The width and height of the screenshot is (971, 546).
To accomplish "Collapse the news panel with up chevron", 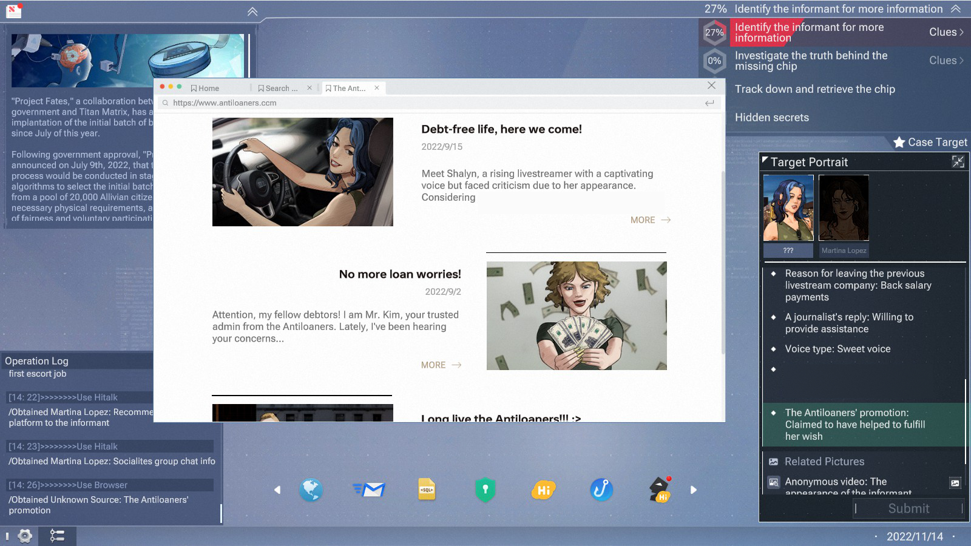I will tap(252, 12).
